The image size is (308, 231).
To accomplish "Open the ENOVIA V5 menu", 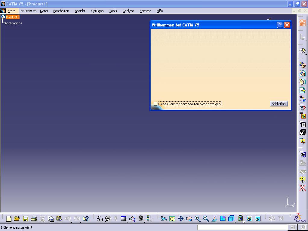I will 29,11.
